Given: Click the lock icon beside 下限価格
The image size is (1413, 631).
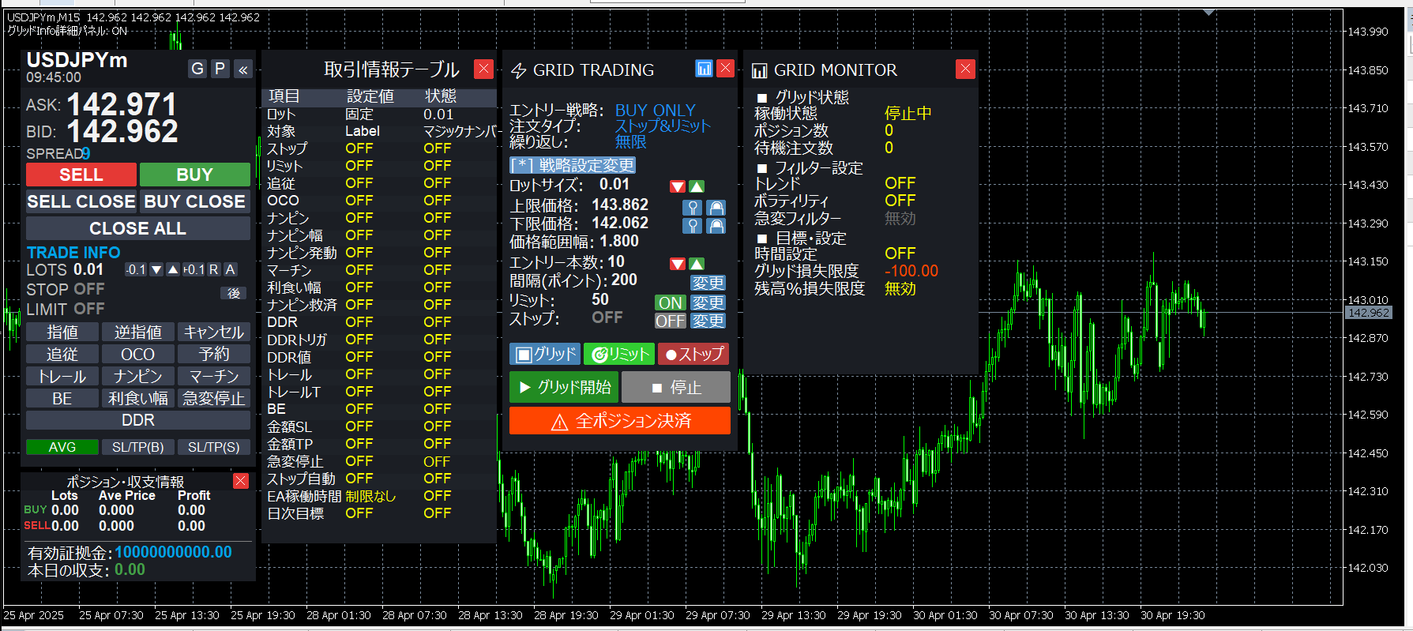Looking at the screenshot, I should pyautogui.click(x=716, y=226).
